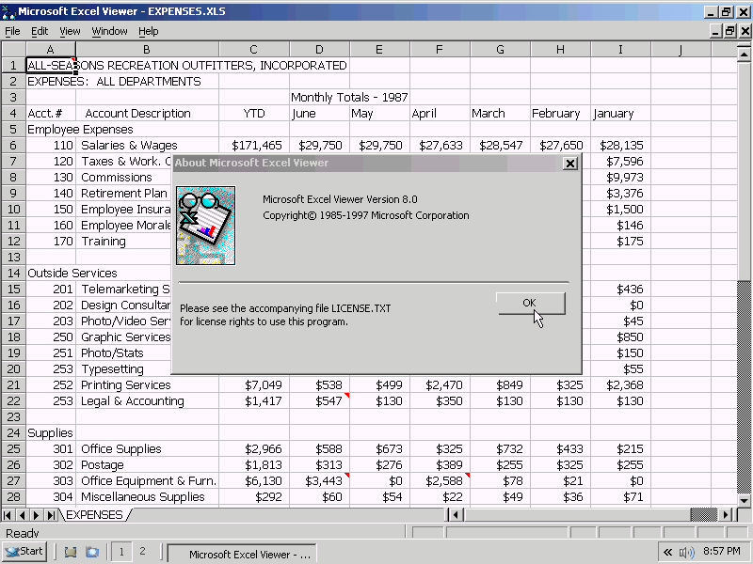Jump to first sheet tab arrow

(8, 515)
